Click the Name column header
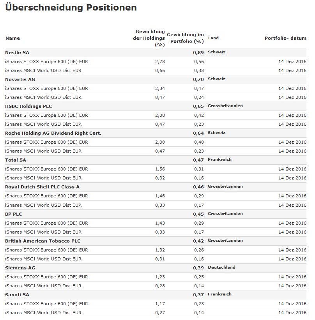The image size is (315, 320). (x=12, y=38)
